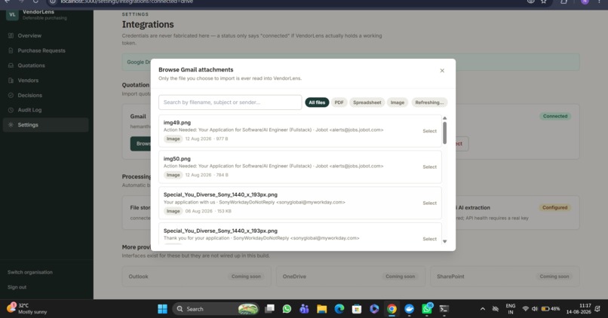Image resolution: width=608 pixels, height=318 pixels.
Task: Open Google Chrome from the taskbar
Action: click(392, 309)
